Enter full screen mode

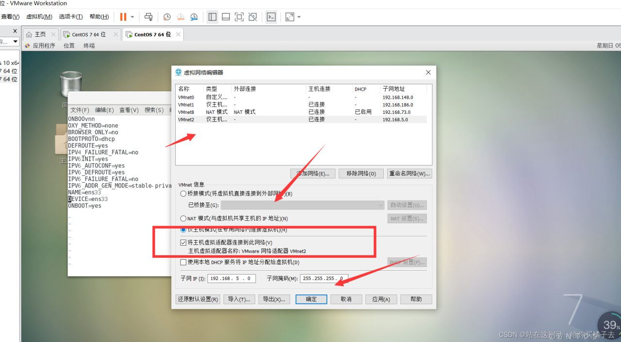pyautogui.click(x=239, y=17)
